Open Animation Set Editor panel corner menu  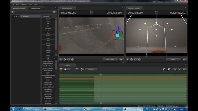coord(56,8)
